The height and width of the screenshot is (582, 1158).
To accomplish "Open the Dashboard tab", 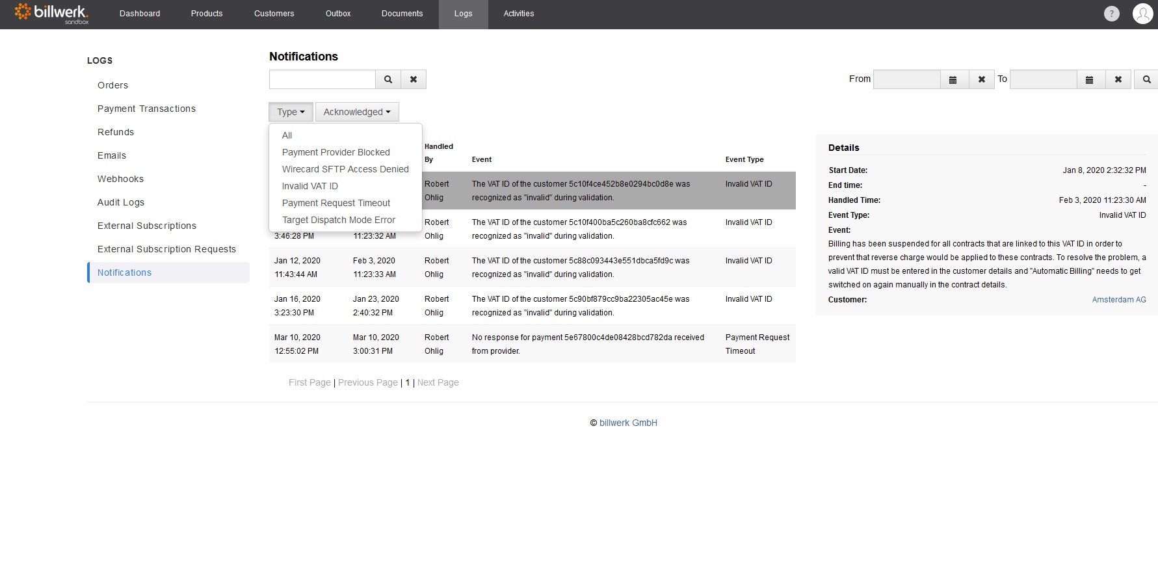I will click(x=140, y=14).
